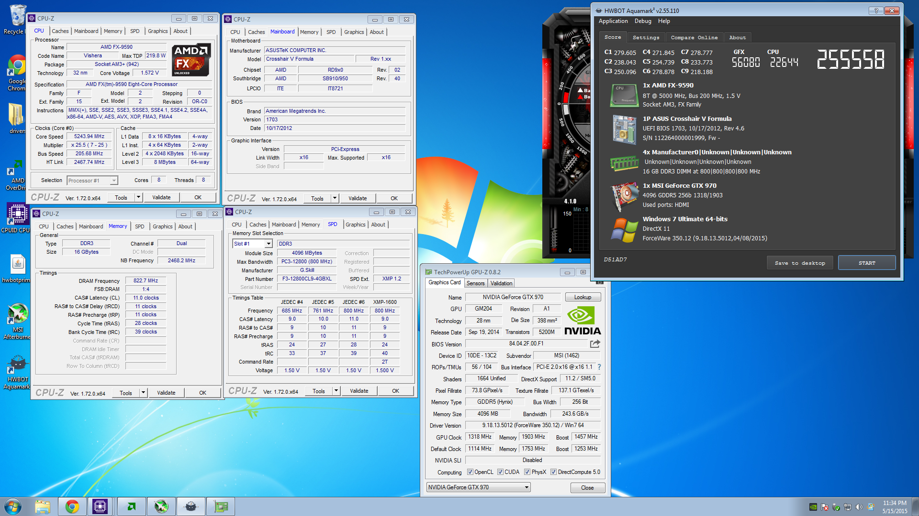The width and height of the screenshot is (919, 516).
Task: Click the CPU chip icon in Aquamark score panel
Action: click(x=624, y=95)
